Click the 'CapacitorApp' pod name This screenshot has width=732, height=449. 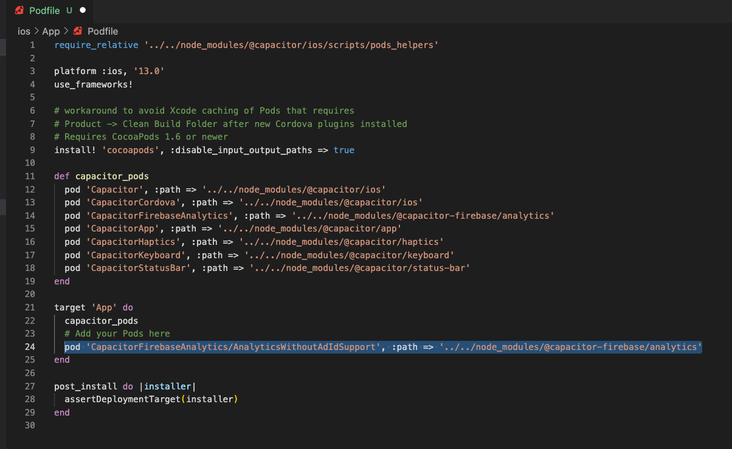(122, 228)
